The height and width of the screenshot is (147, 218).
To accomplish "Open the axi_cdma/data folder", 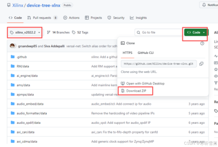I will point(27,142).
